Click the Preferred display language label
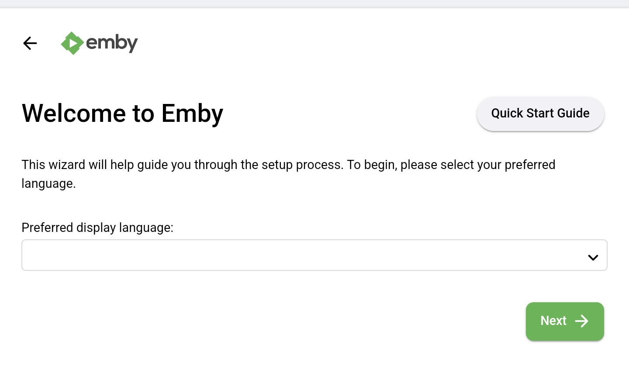 click(97, 228)
